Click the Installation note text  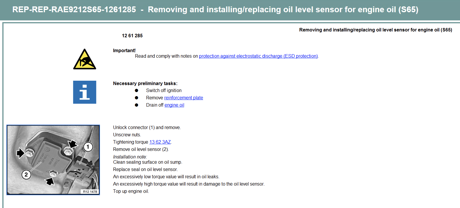tap(130, 157)
